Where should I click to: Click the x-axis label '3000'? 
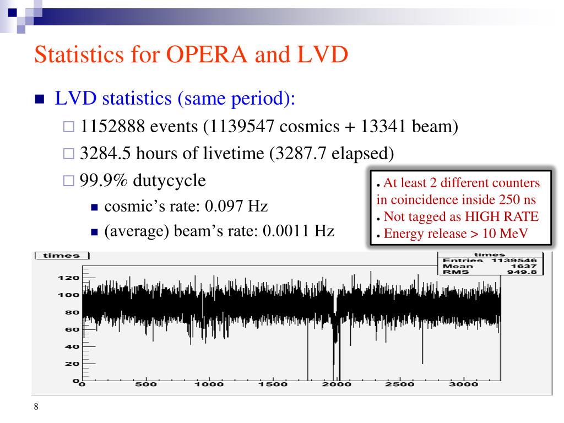463,384
